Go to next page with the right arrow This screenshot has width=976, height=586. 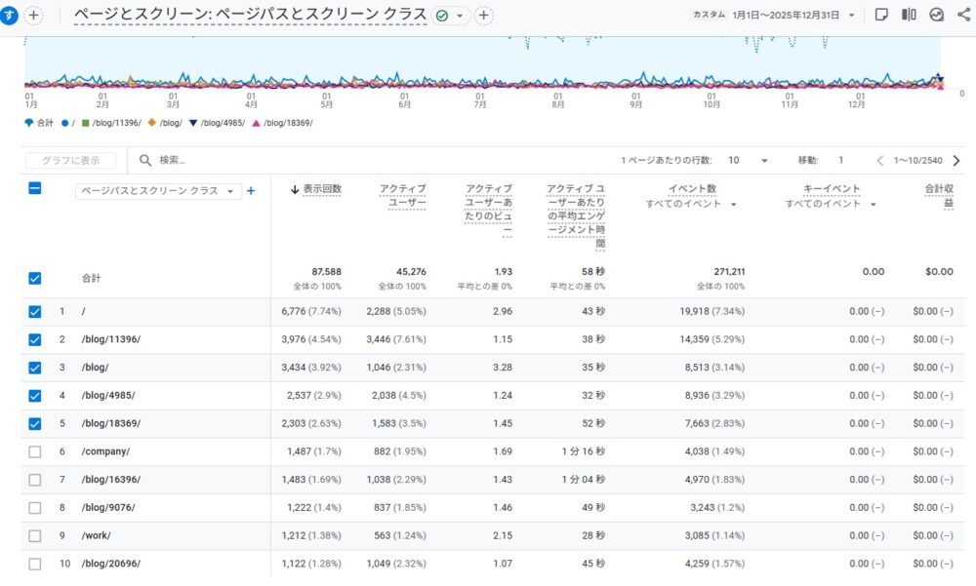tap(956, 160)
